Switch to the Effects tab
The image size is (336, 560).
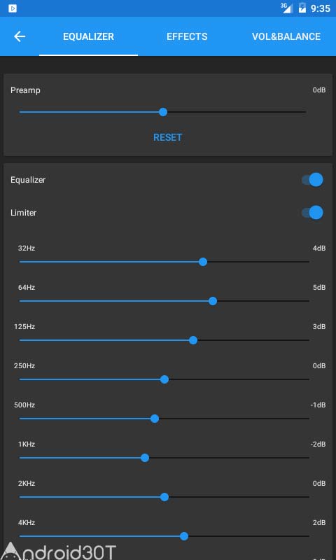(x=187, y=36)
